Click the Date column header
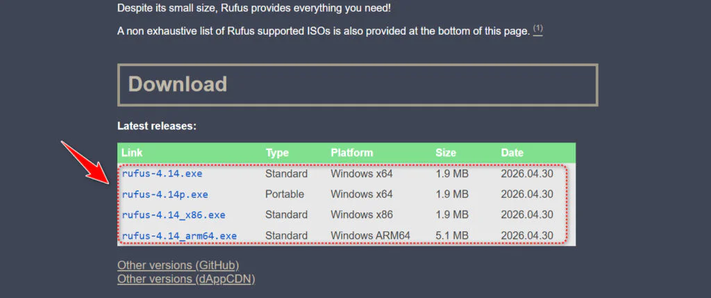 click(x=512, y=153)
